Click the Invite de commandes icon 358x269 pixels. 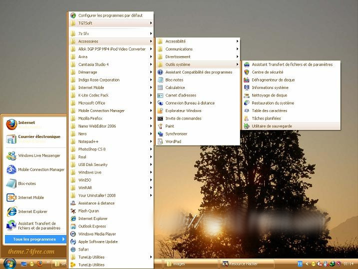160,118
